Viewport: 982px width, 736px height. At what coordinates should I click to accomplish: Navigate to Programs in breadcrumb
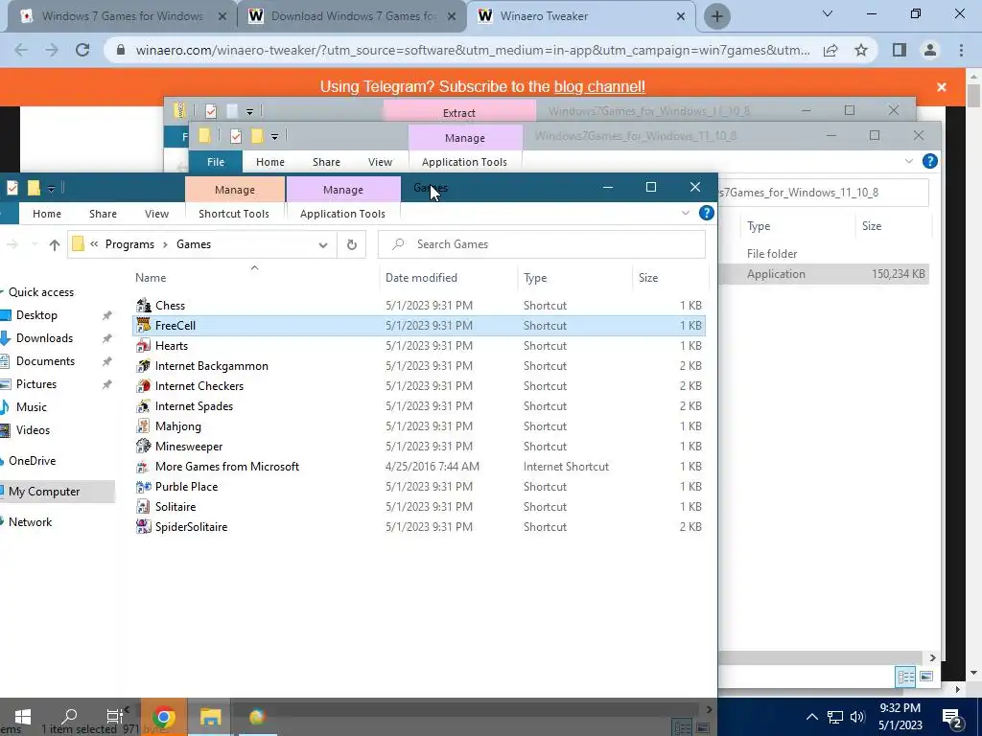click(x=129, y=244)
